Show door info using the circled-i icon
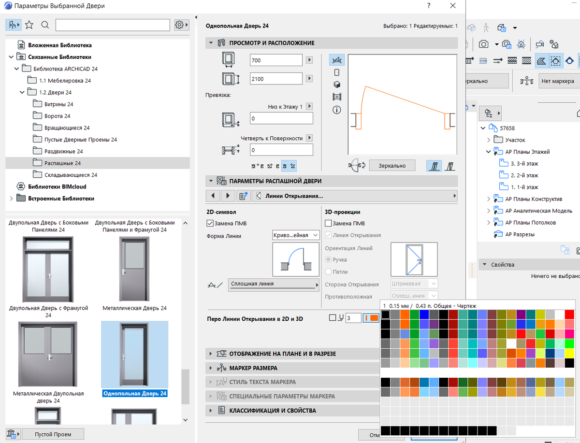580x443 pixels. tap(337, 110)
